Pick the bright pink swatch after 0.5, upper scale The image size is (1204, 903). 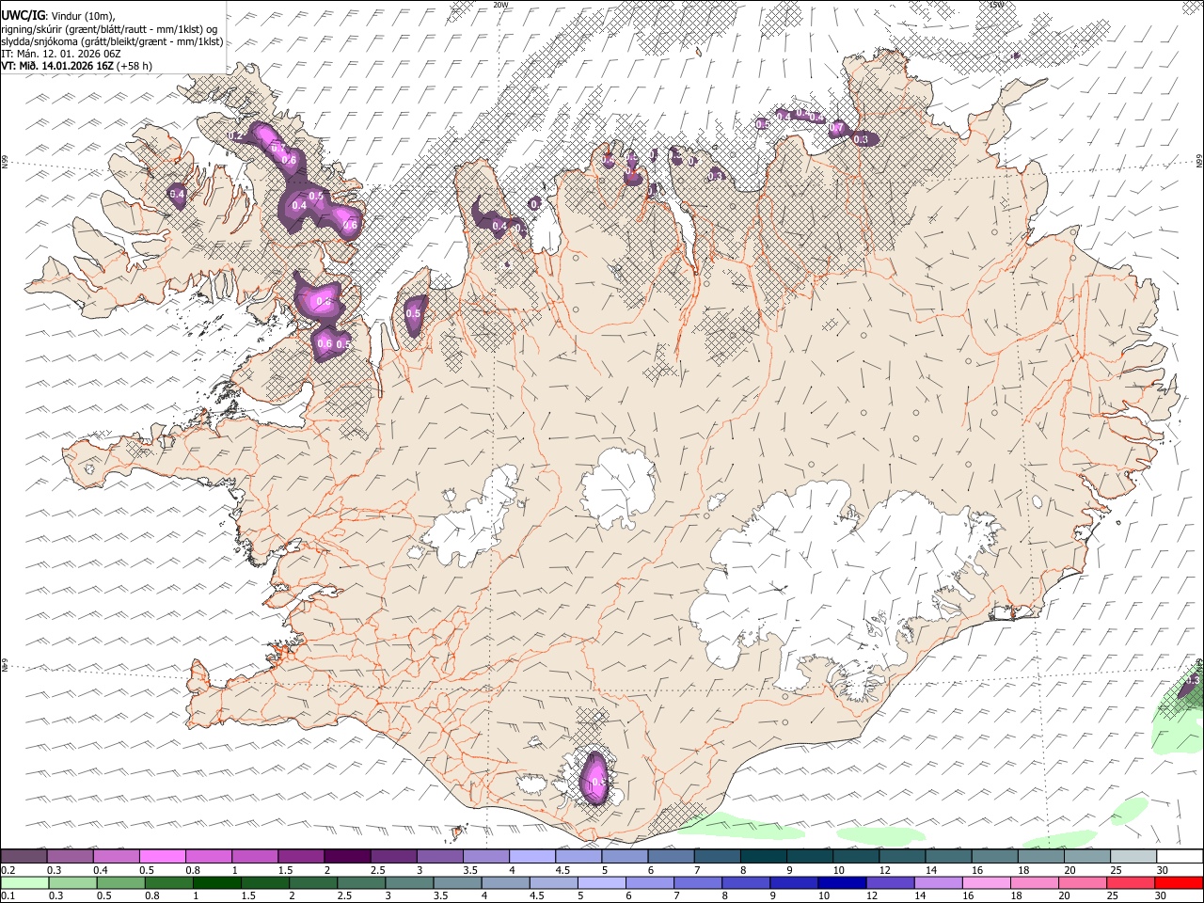tap(162, 857)
